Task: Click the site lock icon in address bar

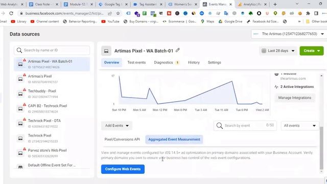Action: pos(21,13)
